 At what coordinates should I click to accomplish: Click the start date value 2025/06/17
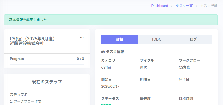(x=110, y=86)
